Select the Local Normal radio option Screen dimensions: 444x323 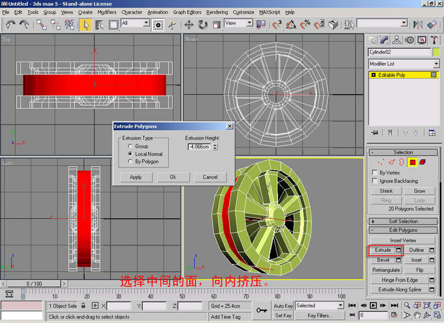tap(130, 154)
